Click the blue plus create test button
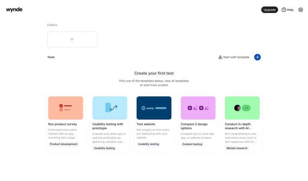Viewport: 308px width, 181px height. click(257, 57)
